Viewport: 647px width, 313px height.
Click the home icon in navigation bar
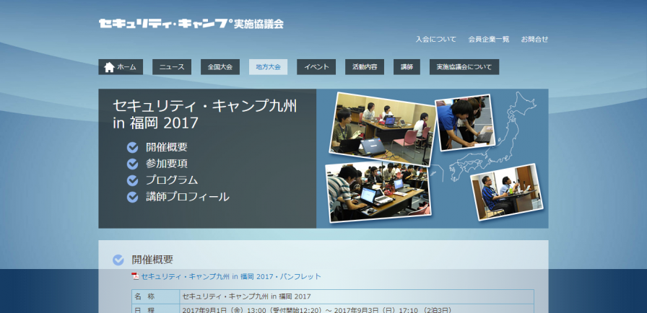point(109,67)
